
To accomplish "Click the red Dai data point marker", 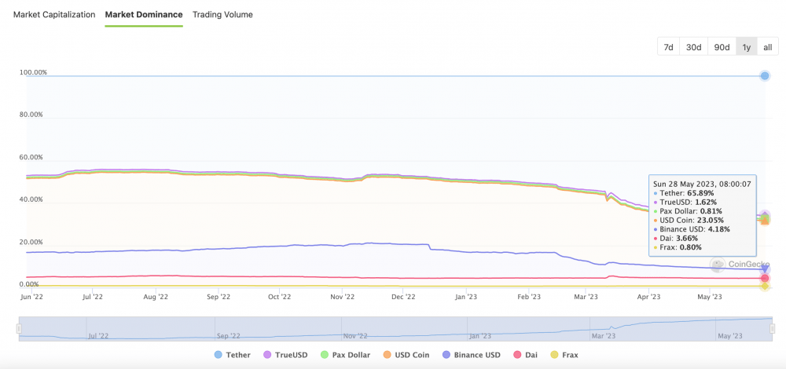I will tap(765, 278).
